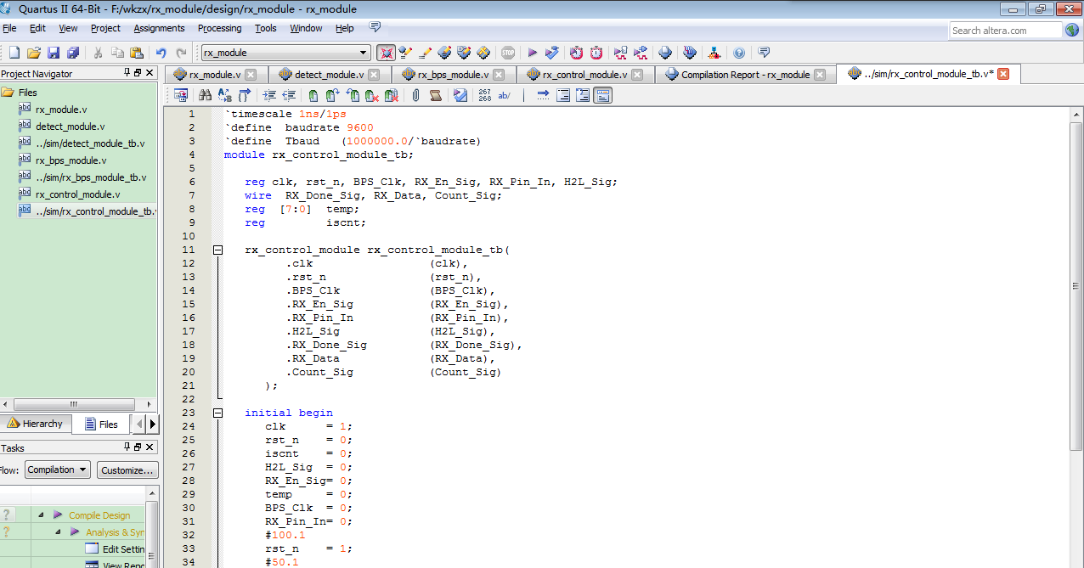Open the project dropdown showing rx_module
The width and height of the screenshot is (1084, 568).
click(x=364, y=52)
